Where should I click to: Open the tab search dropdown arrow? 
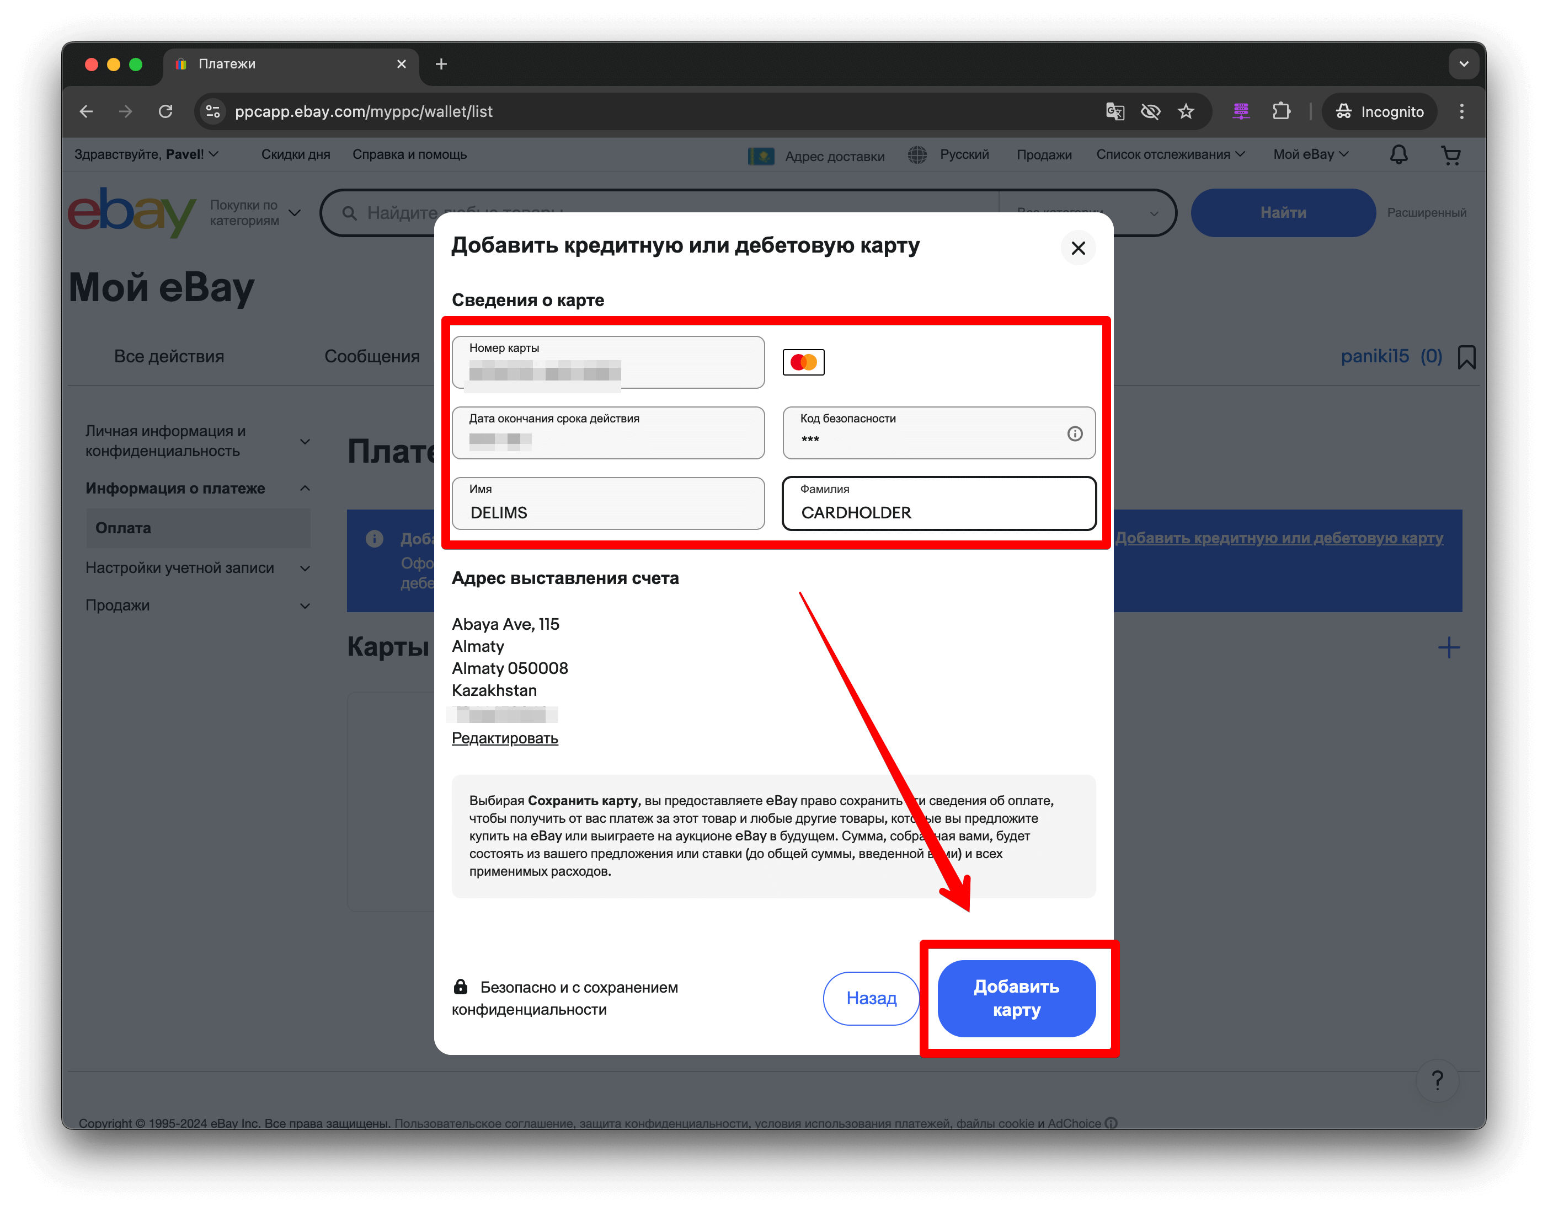[1463, 64]
